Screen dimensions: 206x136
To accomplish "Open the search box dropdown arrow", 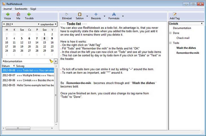I will pos(56,61).
